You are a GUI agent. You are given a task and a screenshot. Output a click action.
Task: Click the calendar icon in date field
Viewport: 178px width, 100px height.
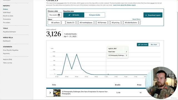tap(59, 15)
